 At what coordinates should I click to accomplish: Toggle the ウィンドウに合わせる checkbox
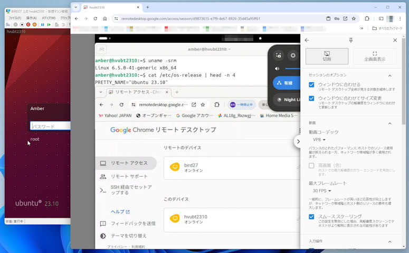(311, 85)
